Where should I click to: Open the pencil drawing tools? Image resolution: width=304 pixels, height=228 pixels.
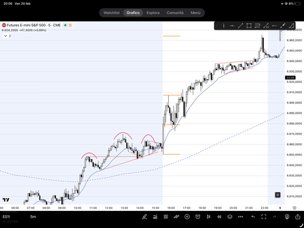click(x=144, y=217)
